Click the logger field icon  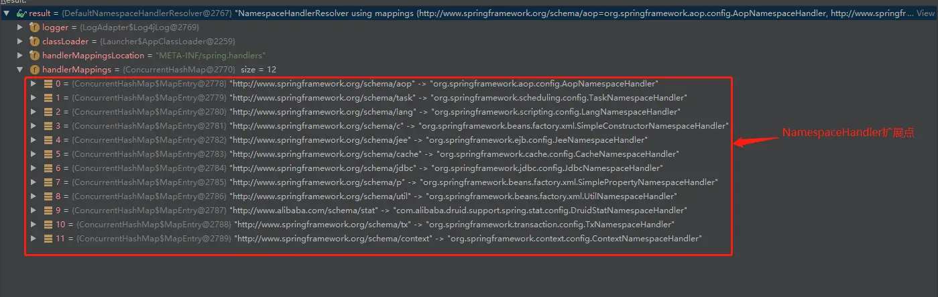click(34, 27)
